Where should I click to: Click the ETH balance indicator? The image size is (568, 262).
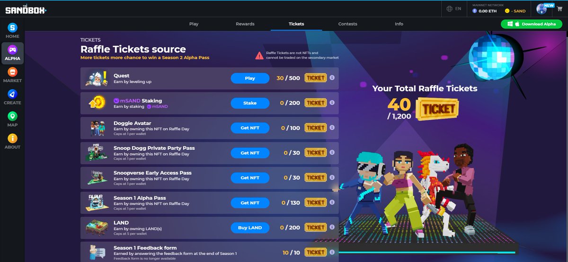click(484, 10)
